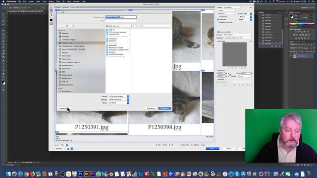Click the Percent field in Image Size
317x178 pixels.
(247, 73)
